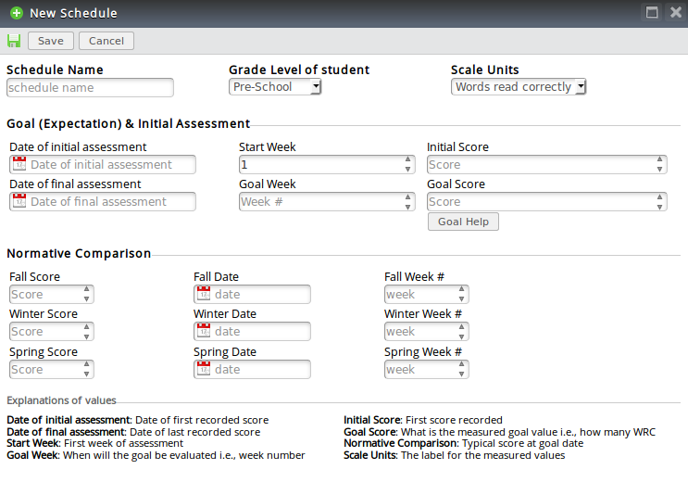Increment the Initial Score spinner
Viewport: 688px width, 482px height.
click(x=660, y=159)
